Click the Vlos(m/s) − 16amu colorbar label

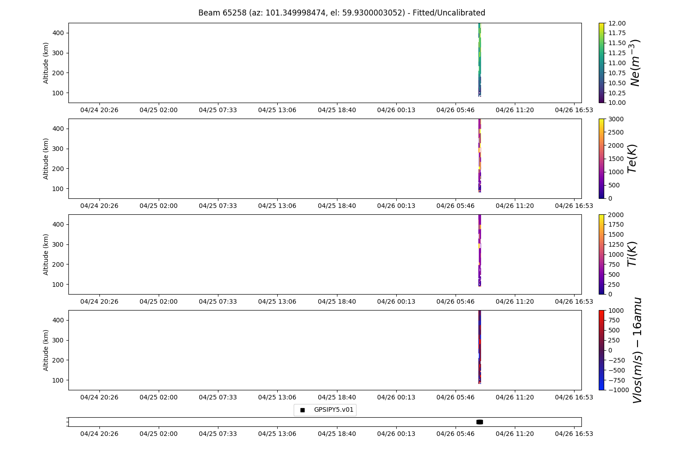tap(637, 350)
